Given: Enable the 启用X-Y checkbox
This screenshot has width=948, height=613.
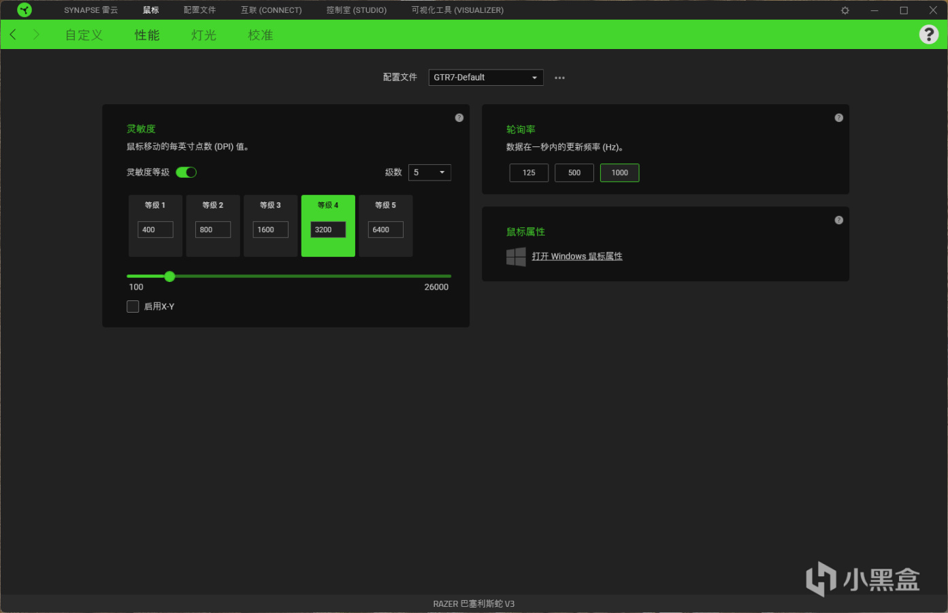Looking at the screenshot, I should 133,306.
